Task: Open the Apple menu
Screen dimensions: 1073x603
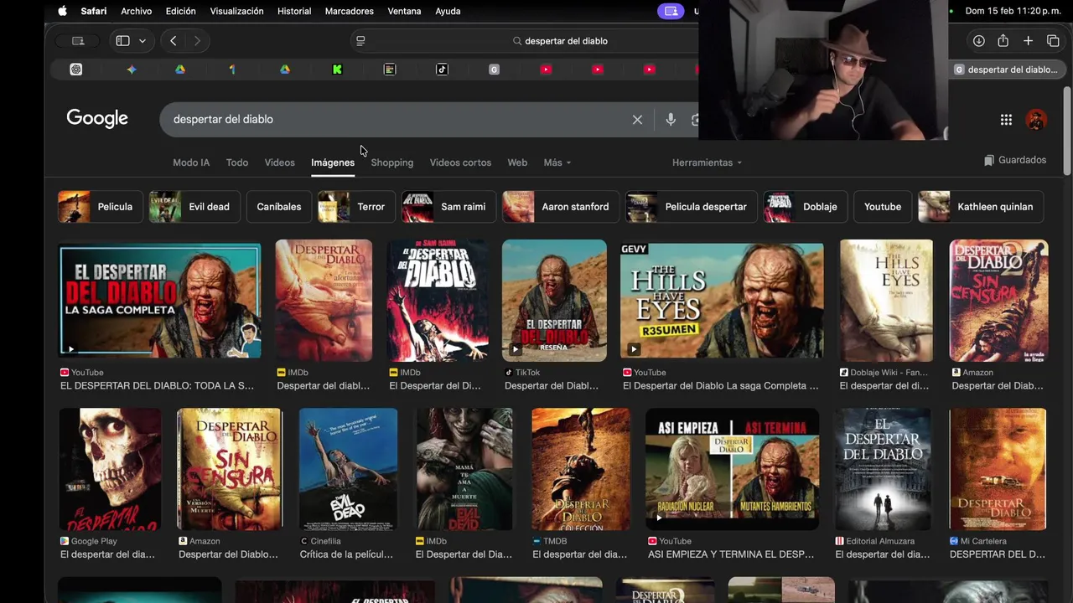Action: tap(62, 11)
